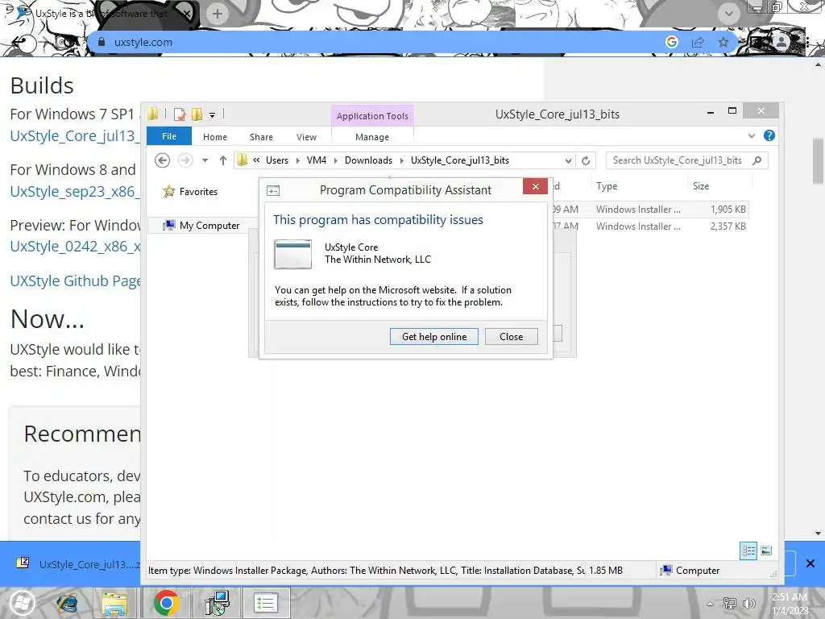Open File Explorer taskbar icon
This screenshot has width=825, height=619.
[x=114, y=603]
